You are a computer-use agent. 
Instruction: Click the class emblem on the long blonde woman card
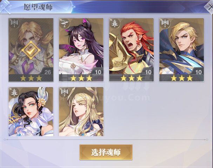coord(64,92)
